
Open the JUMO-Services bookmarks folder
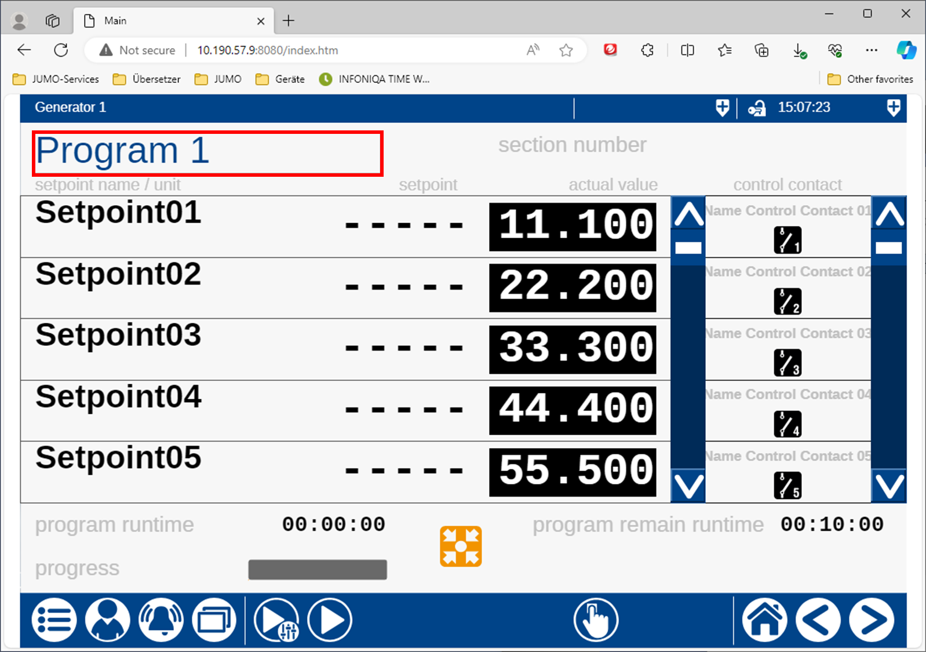[x=56, y=79]
